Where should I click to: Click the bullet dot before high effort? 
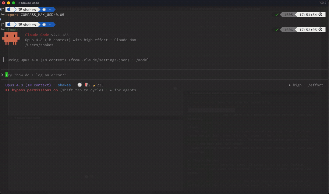click(x=290, y=85)
